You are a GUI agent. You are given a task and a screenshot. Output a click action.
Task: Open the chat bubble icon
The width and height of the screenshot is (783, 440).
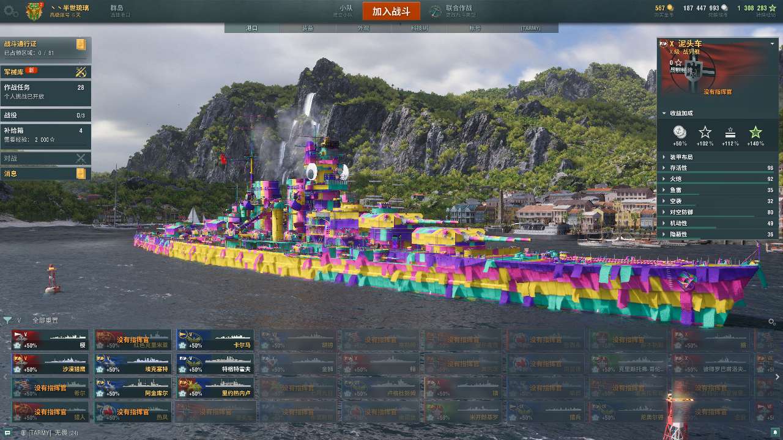click(9, 433)
